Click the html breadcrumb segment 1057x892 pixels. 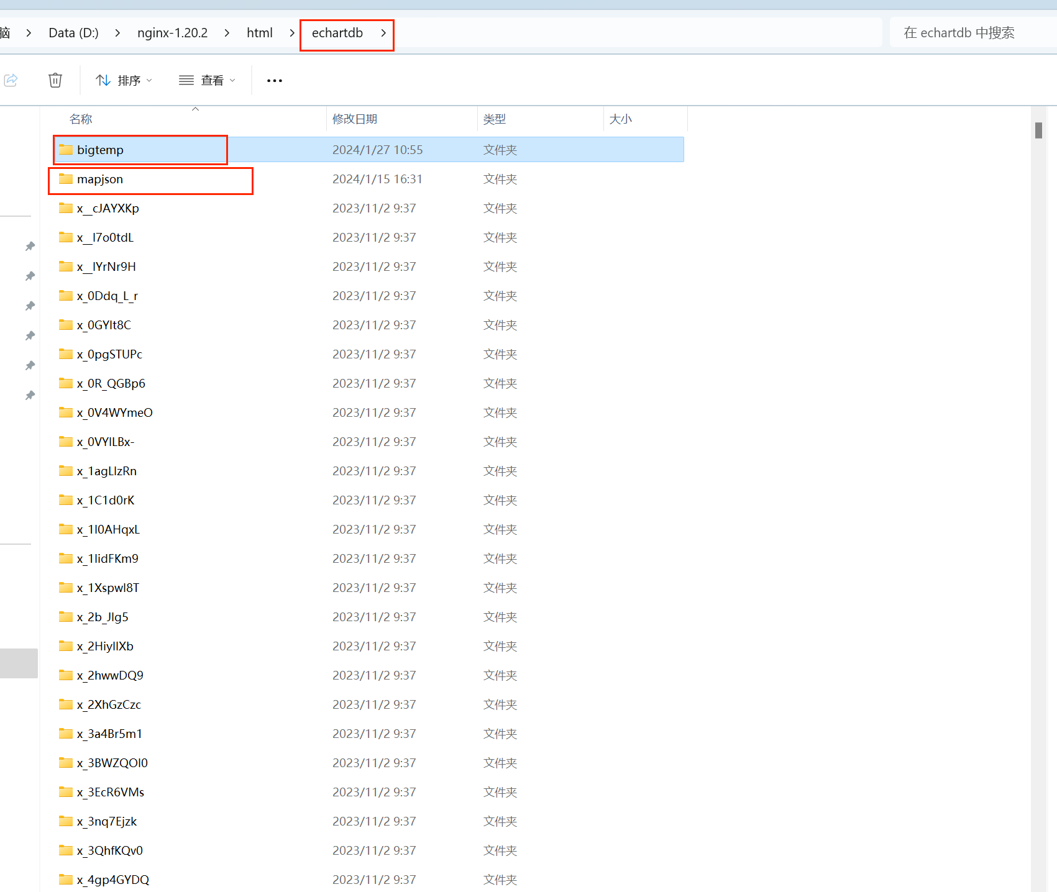[260, 33]
